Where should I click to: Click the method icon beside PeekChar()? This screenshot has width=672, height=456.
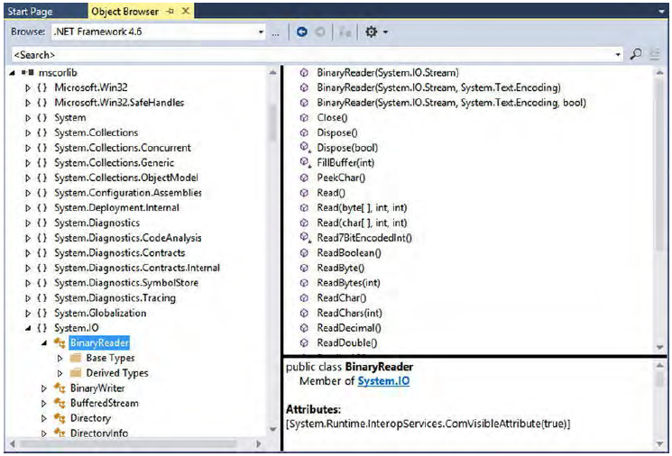pos(304,178)
